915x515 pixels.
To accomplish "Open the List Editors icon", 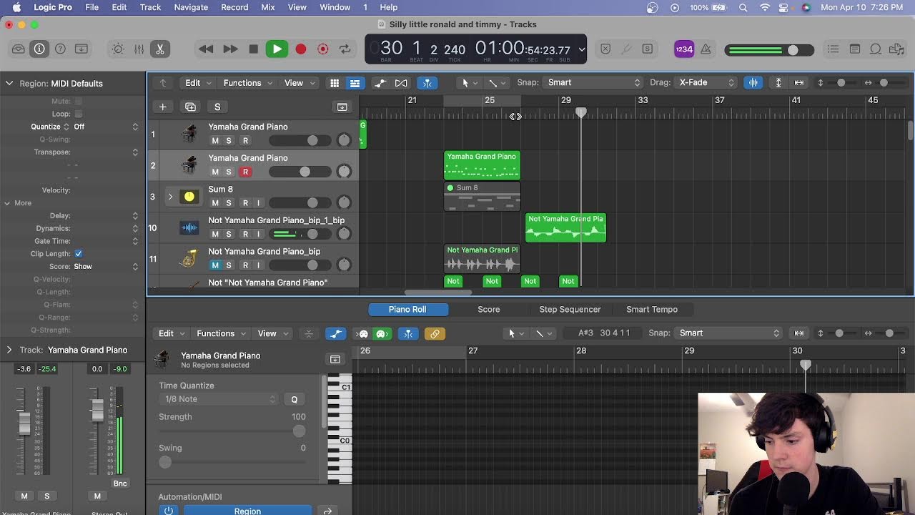I will click(834, 49).
